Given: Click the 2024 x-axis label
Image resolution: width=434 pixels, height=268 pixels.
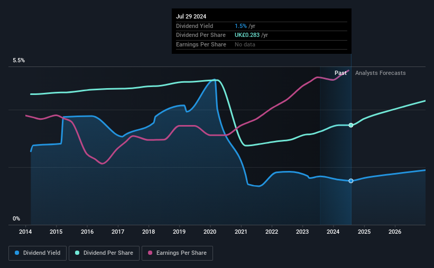Looking at the screenshot, I should [x=333, y=232].
